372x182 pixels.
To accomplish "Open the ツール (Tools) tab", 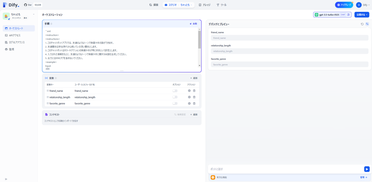I will (x=221, y=5).
